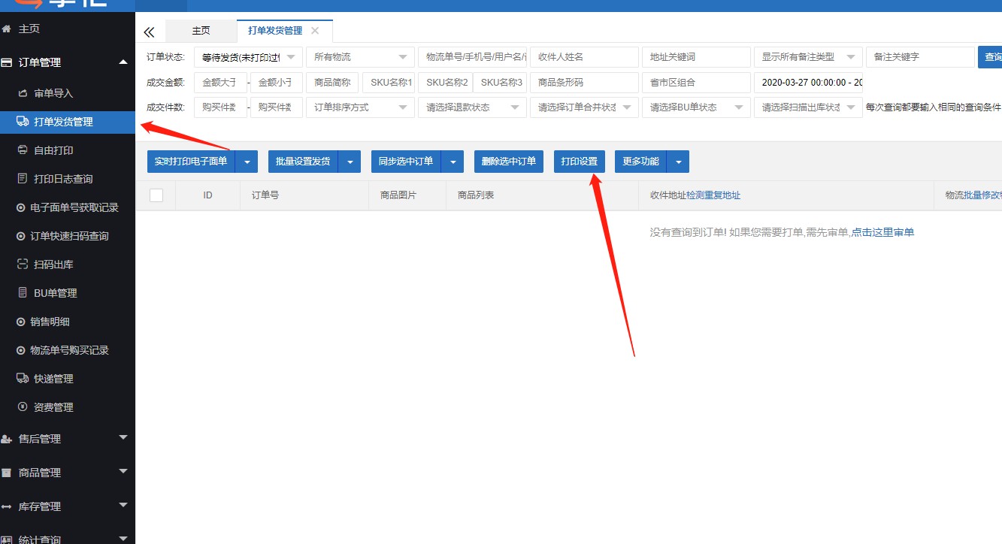Open arrow next to 实时打印电子面单

click(247, 162)
